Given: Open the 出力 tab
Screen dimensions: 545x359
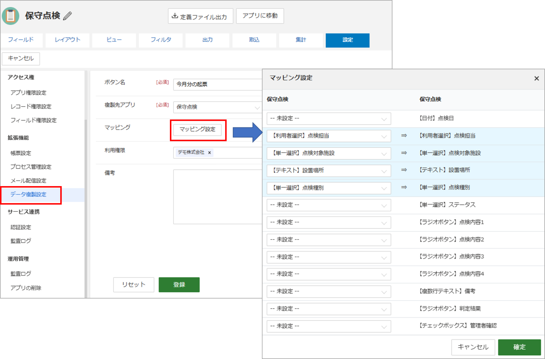Looking at the screenshot, I should click(x=207, y=40).
